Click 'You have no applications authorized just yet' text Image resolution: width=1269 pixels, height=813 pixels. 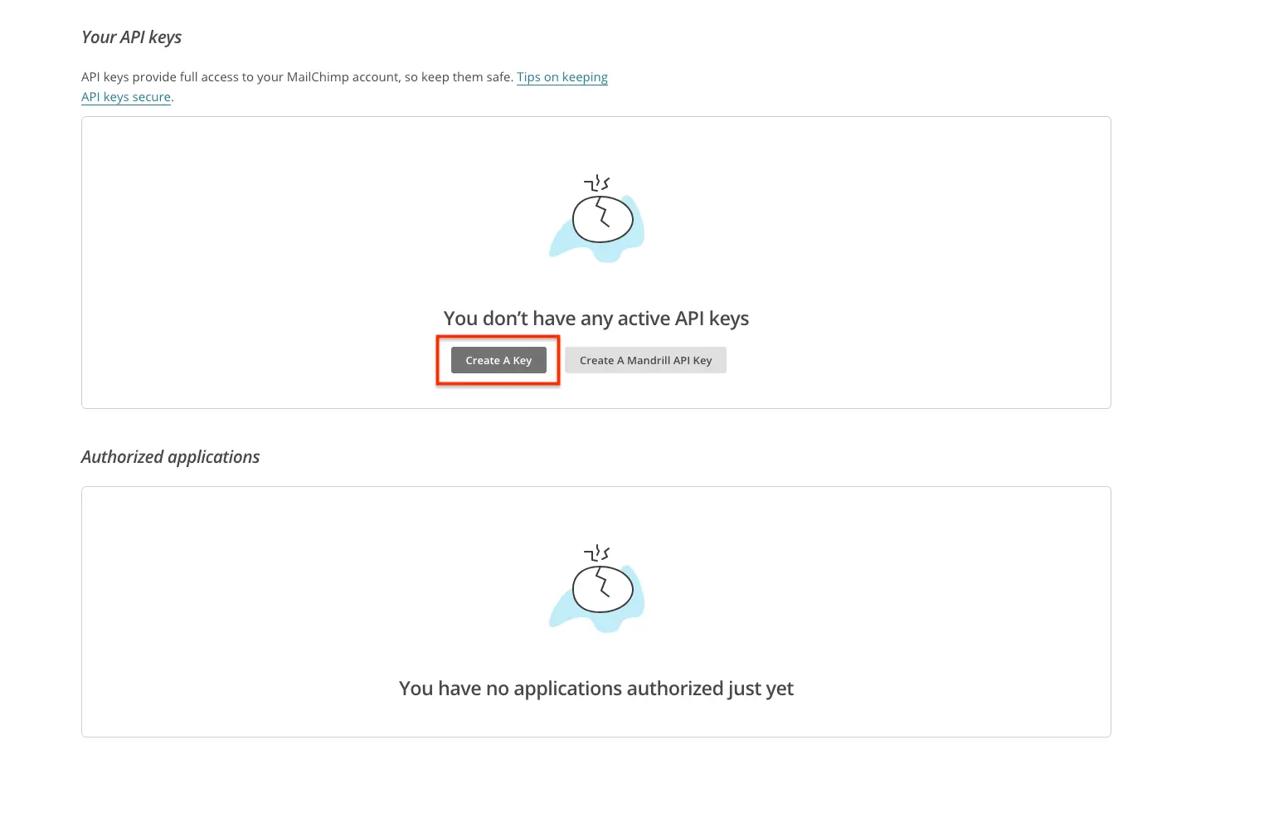click(x=596, y=689)
